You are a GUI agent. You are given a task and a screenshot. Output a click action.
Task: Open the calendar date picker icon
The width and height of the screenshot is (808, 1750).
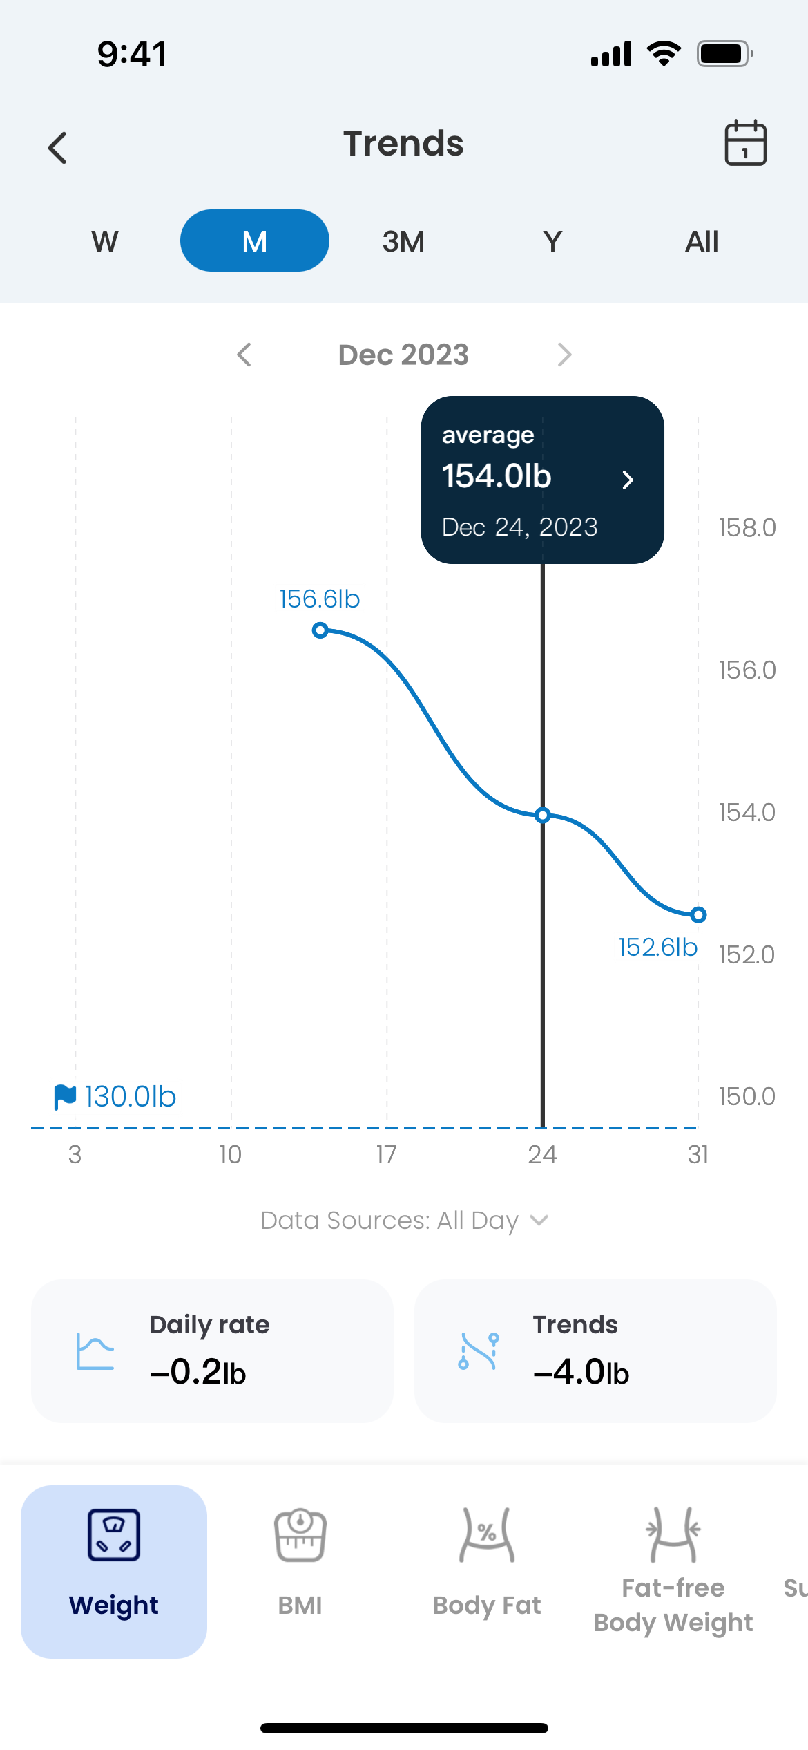pos(745,143)
